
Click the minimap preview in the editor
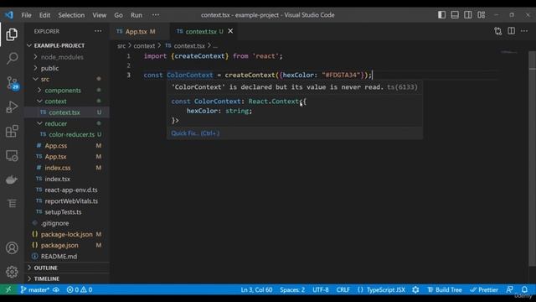coord(509,52)
